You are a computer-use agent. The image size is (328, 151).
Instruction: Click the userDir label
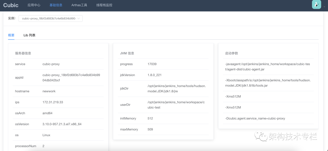125,105
